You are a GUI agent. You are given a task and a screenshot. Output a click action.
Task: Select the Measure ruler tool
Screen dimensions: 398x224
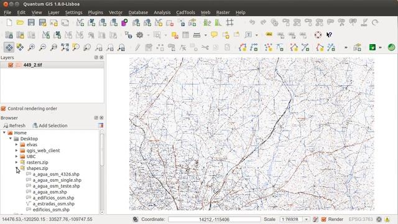[197, 35]
